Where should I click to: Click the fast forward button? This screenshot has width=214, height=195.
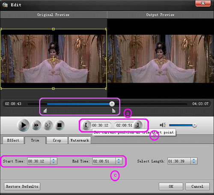[36, 125]
